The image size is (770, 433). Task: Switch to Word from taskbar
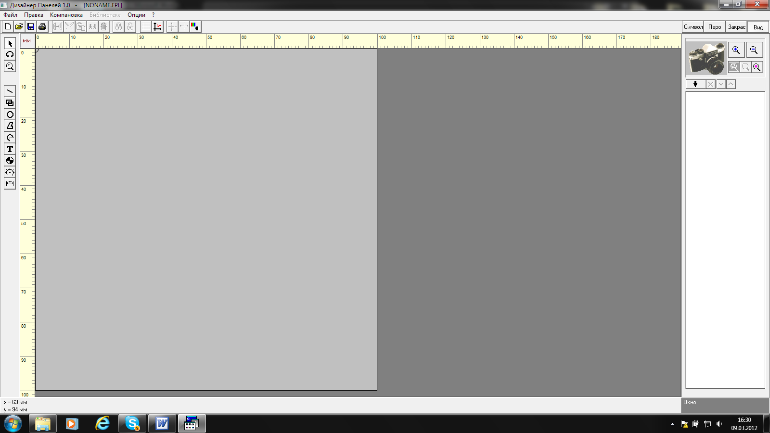162,424
